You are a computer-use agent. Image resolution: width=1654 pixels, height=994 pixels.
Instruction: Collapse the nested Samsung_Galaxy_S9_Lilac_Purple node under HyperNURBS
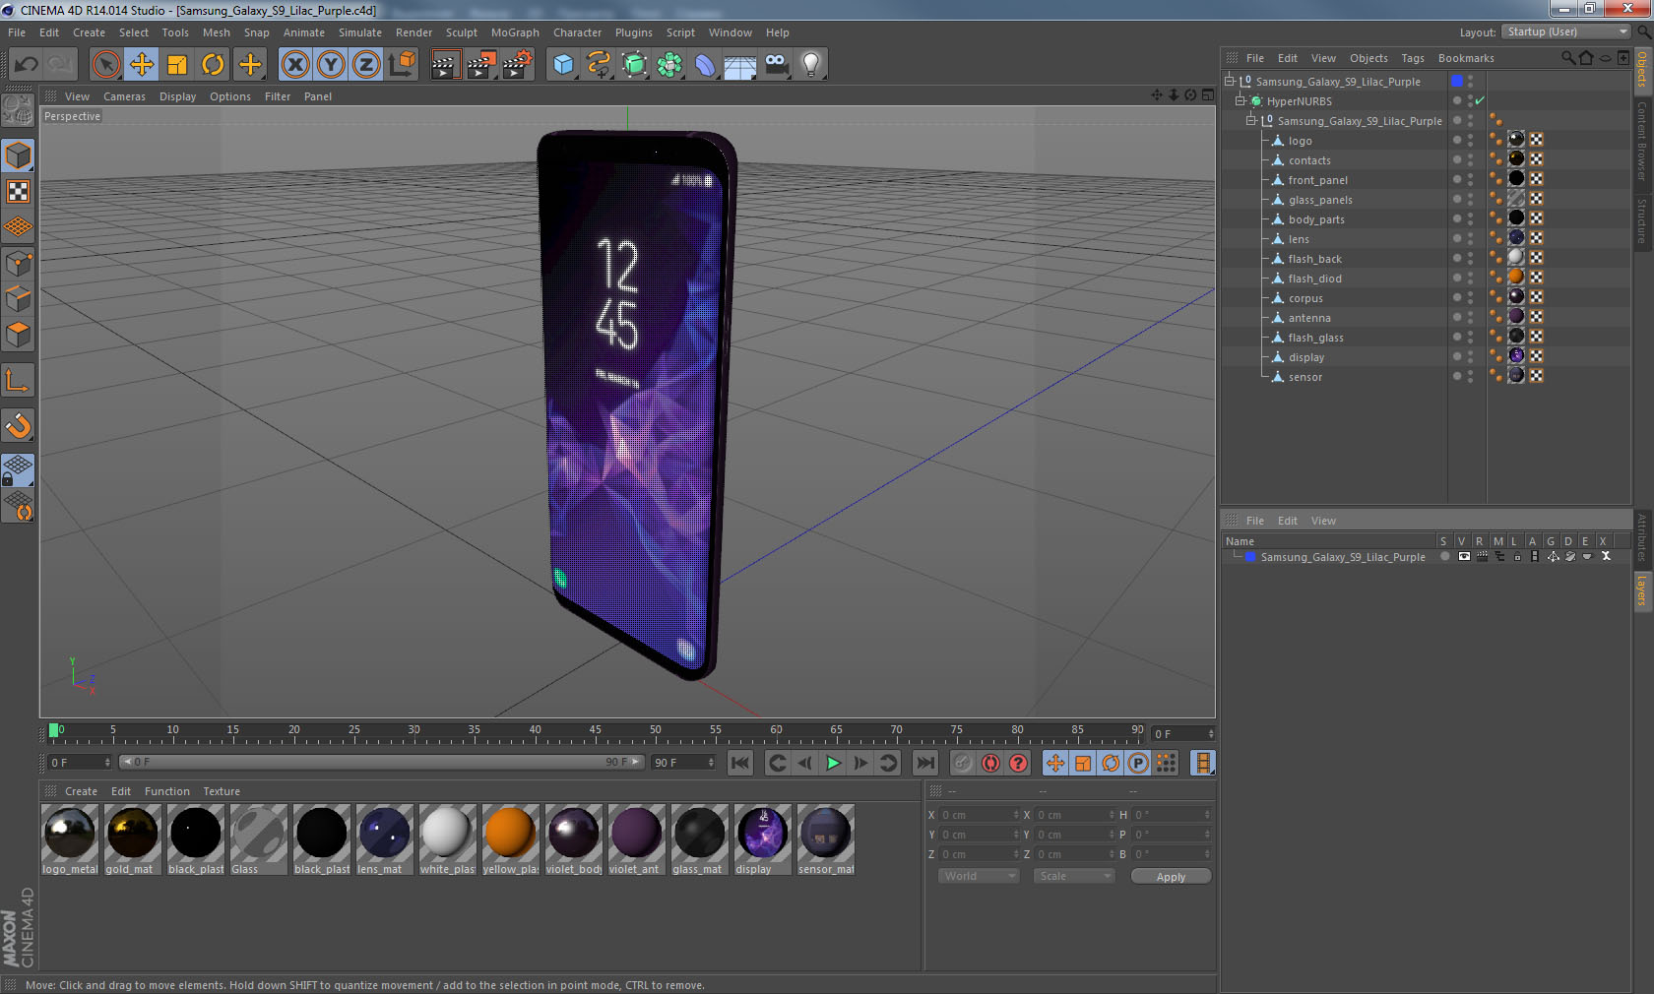coord(1251,120)
